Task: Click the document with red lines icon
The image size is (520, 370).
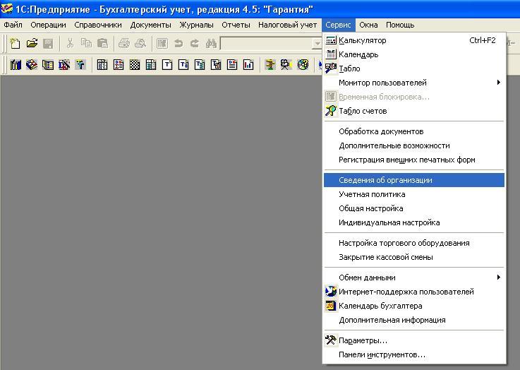Action: click(x=232, y=64)
